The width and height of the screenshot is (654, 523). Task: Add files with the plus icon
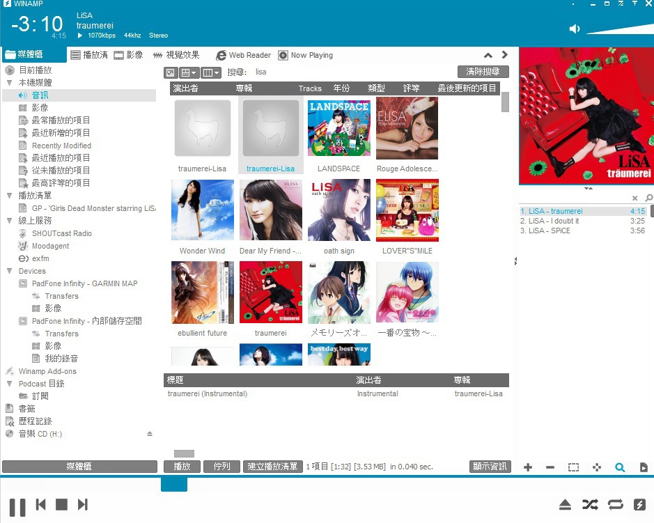(x=528, y=467)
